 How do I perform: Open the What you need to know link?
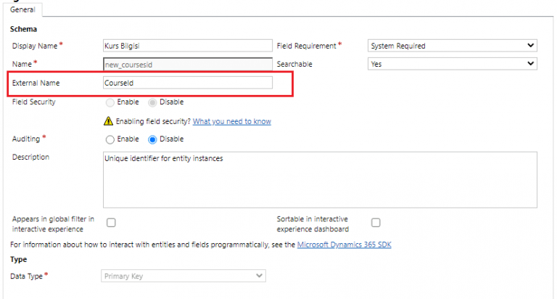(x=231, y=121)
